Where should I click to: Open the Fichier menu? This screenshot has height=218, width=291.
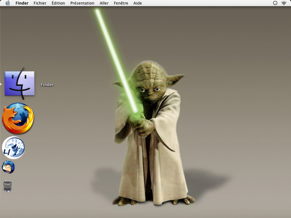point(40,3)
